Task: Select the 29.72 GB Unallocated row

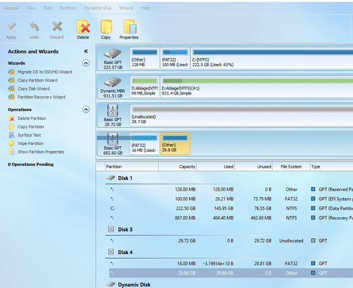Action: [231, 241]
